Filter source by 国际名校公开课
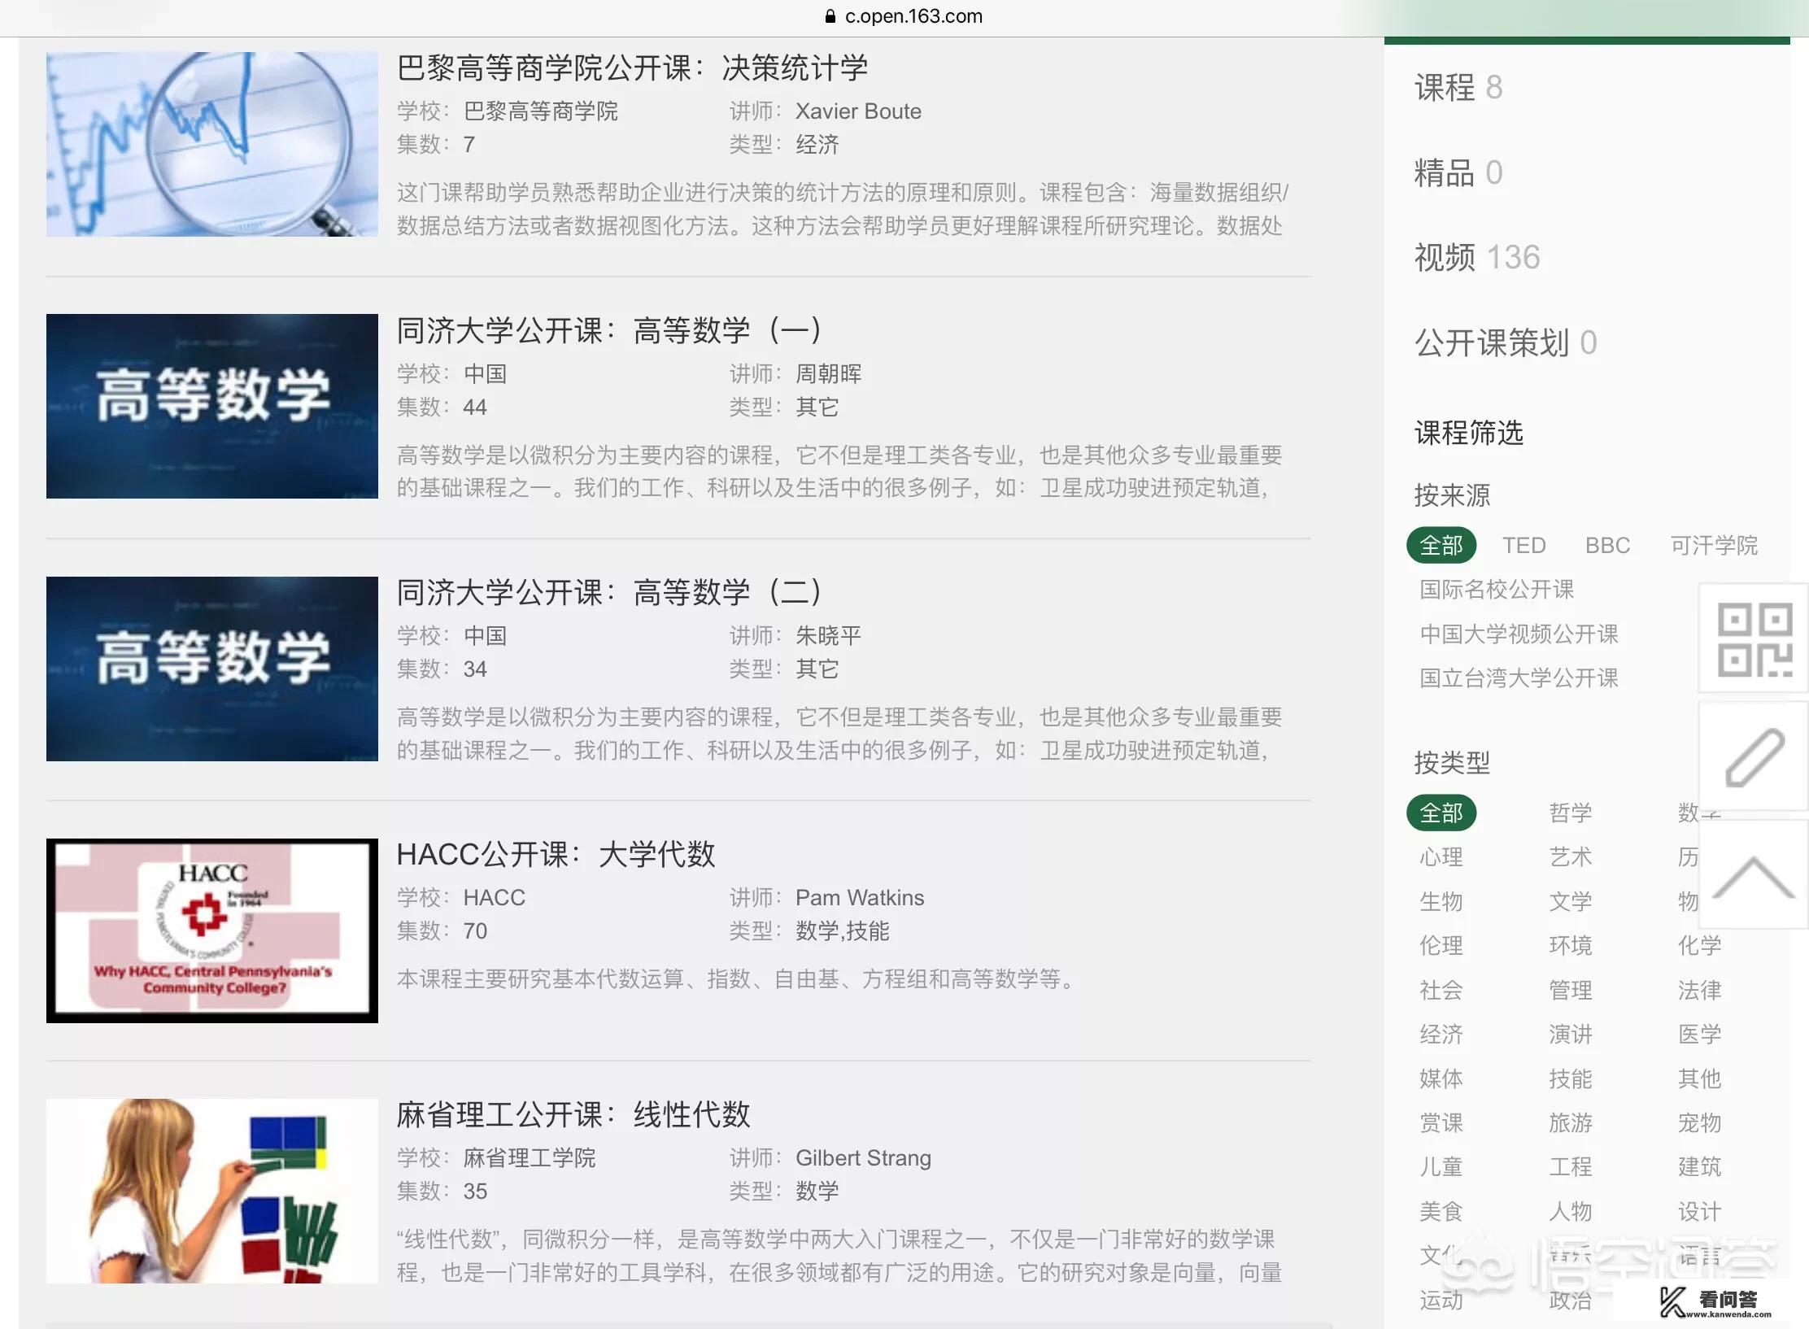 coord(1497,589)
